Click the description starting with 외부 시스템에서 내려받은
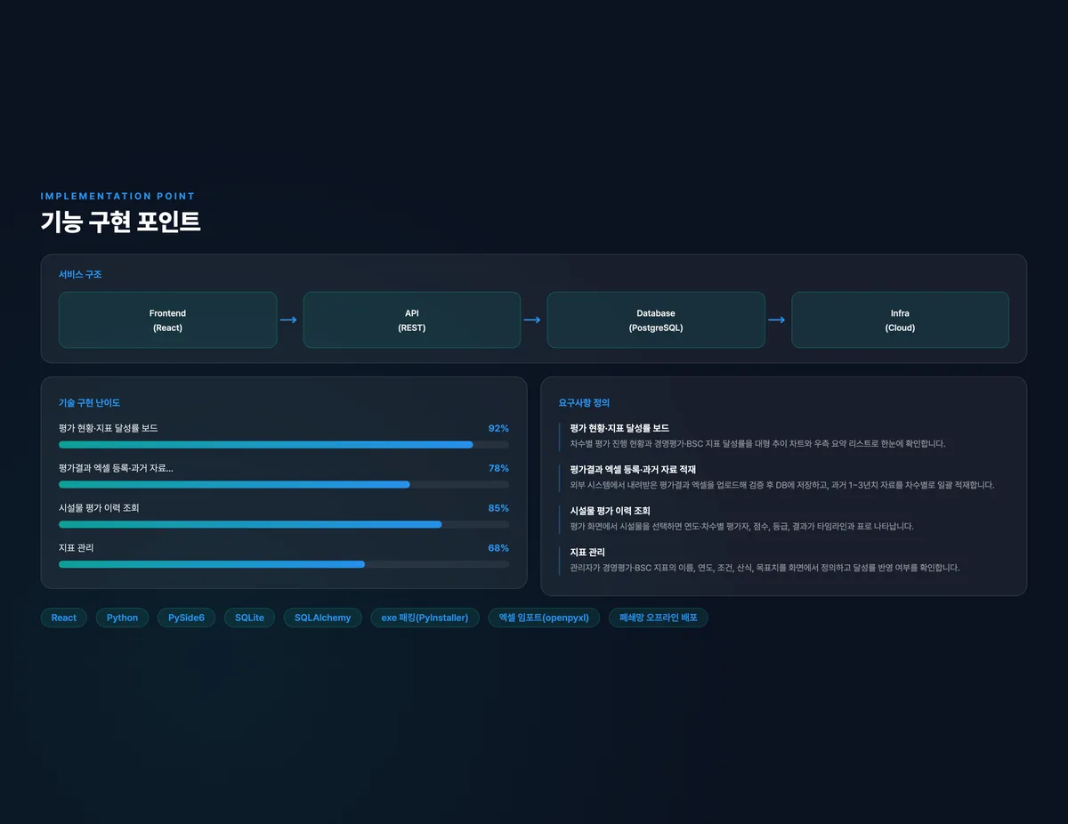Screen dimensions: 1068x824 [x=782, y=485]
